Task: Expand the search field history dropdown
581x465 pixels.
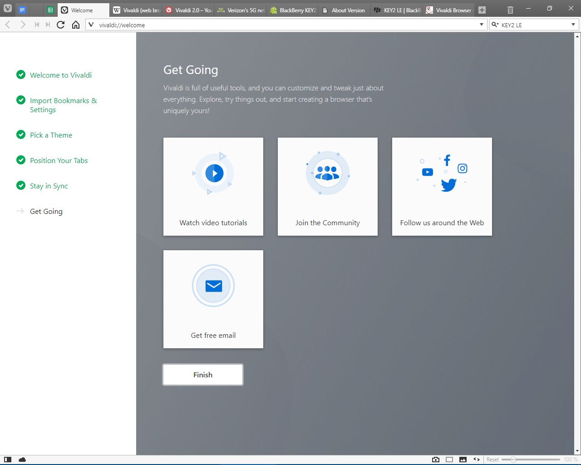Action: 573,25
